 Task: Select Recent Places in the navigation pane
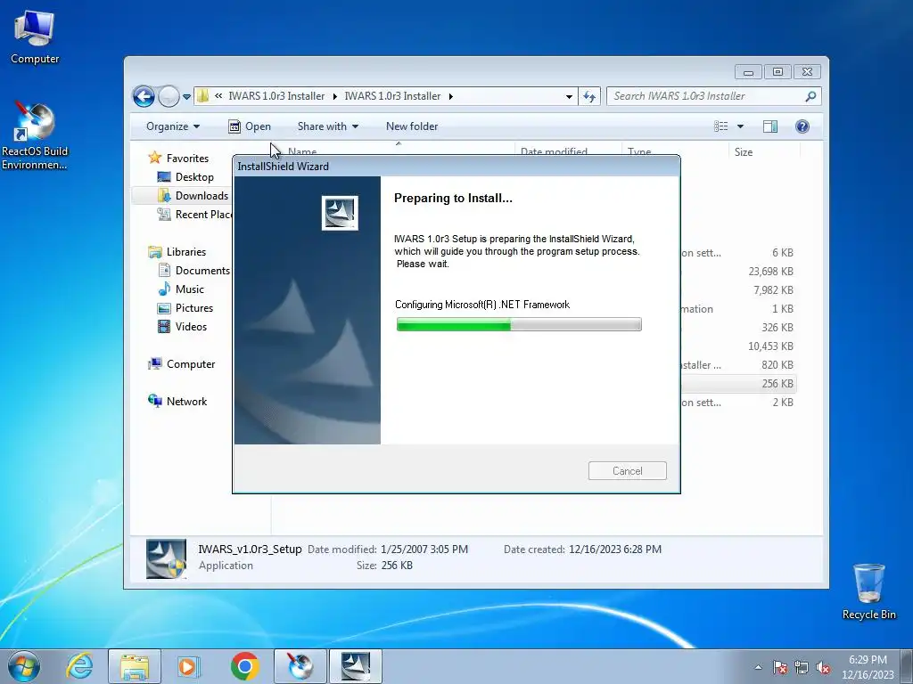click(x=195, y=214)
